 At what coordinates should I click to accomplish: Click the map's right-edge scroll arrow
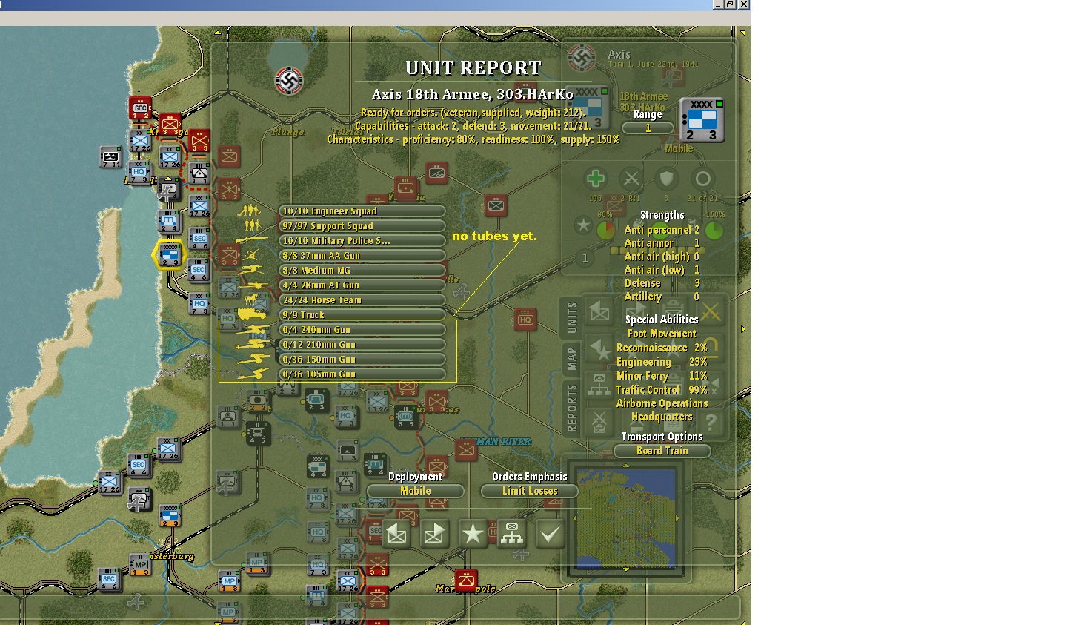(x=743, y=328)
